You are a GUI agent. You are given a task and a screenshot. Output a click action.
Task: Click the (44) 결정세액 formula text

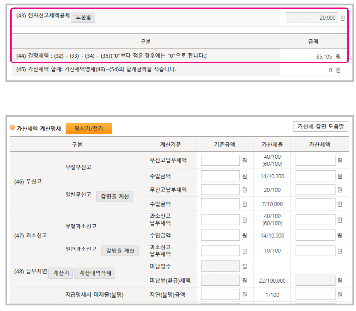coord(111,56)
